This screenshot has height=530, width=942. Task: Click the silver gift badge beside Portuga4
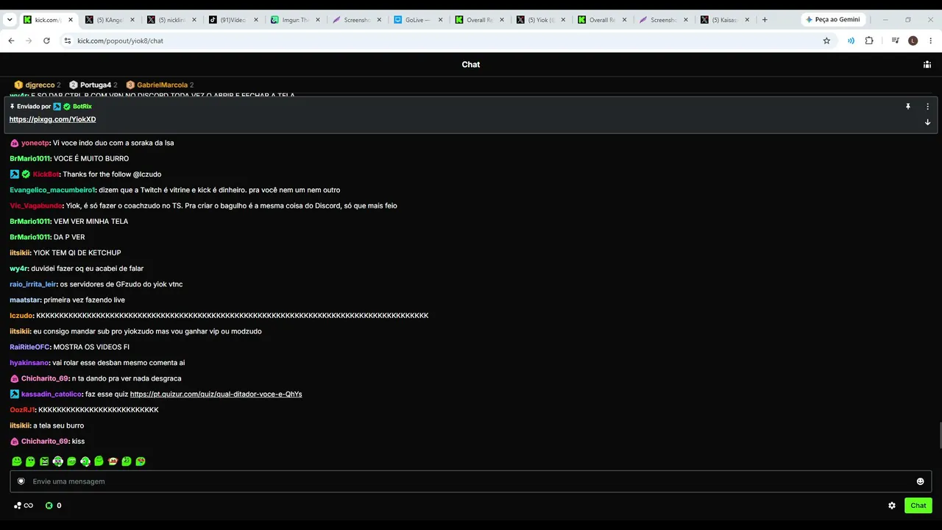pyautogui.click(x=74, y=85)
